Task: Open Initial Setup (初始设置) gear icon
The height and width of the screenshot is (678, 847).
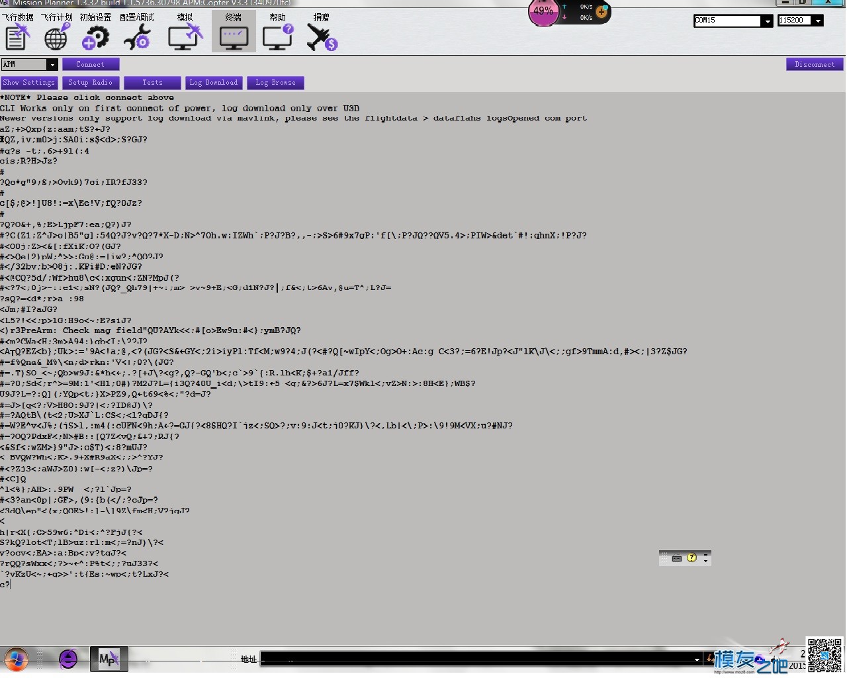Action: tap(95, 32)
